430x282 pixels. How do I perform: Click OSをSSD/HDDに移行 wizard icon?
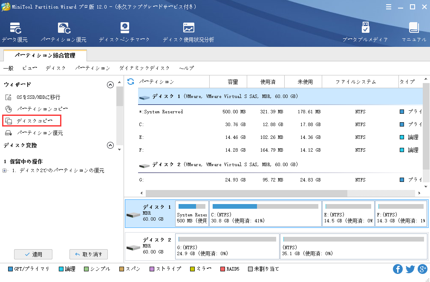(x=9, y=97)
